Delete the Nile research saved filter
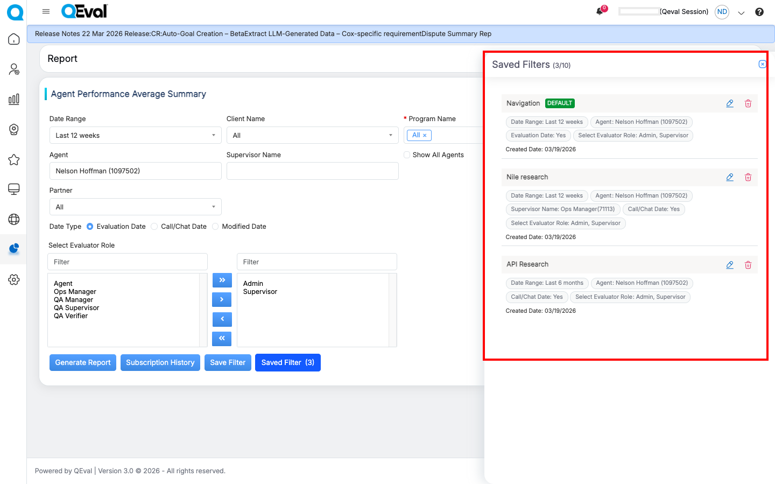This screenshot has height=484, width=775. pos(748,177)
